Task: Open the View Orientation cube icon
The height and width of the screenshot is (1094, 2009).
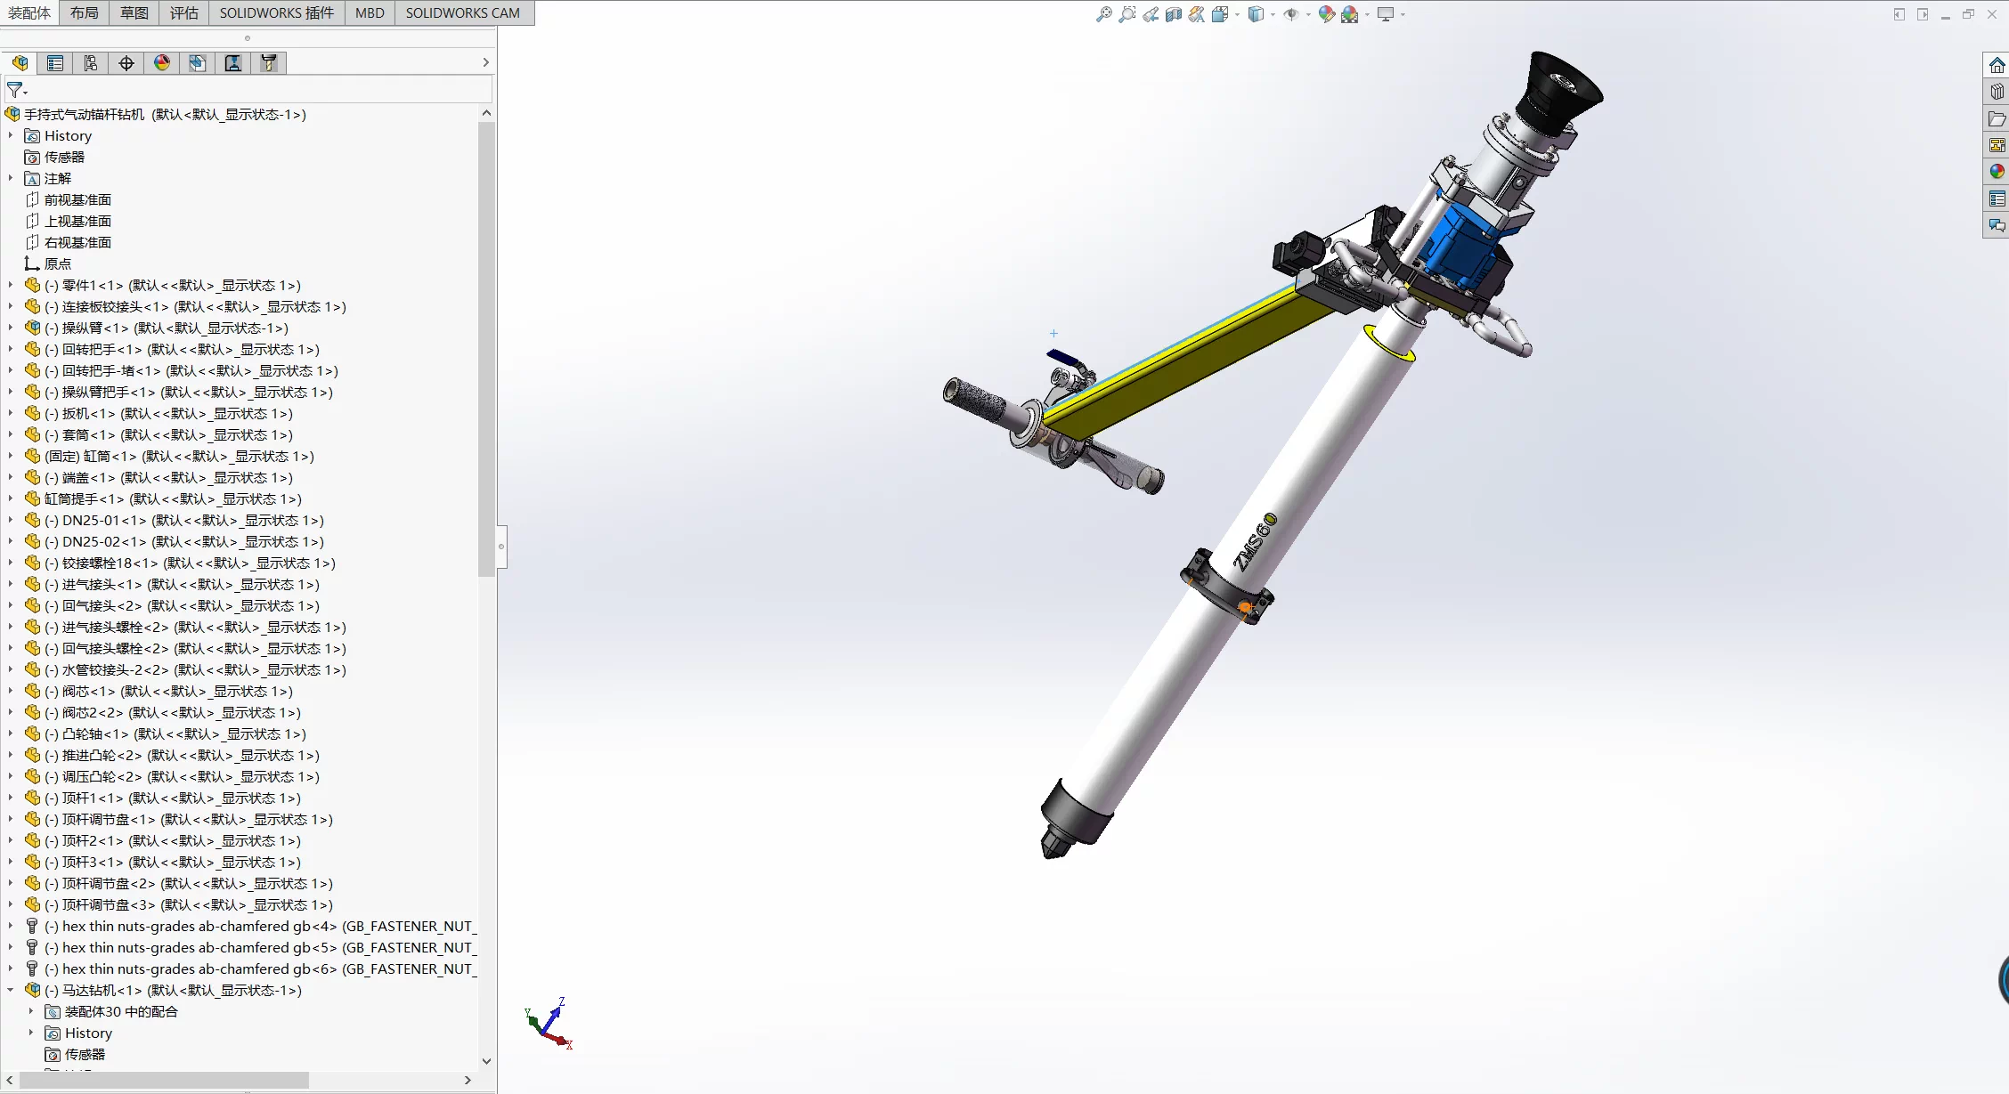Action: [1220, 14]
